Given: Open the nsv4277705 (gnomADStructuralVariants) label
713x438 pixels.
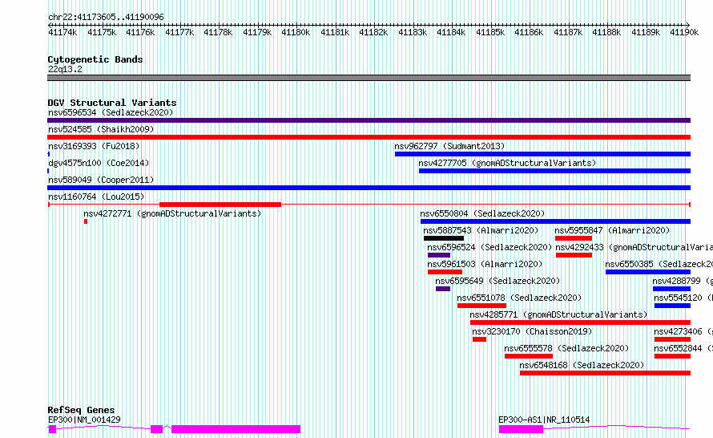Looking at the screenshot, I should click(507, 163).
